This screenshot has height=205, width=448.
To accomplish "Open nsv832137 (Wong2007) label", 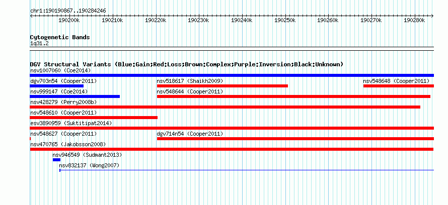I will (89, 165).
